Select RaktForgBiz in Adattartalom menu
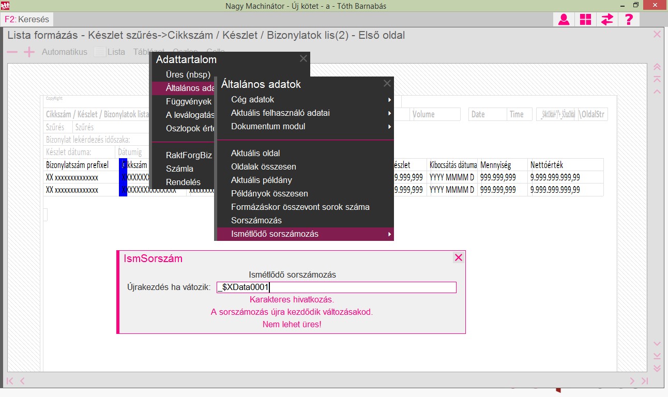 [x=189, y=155]
